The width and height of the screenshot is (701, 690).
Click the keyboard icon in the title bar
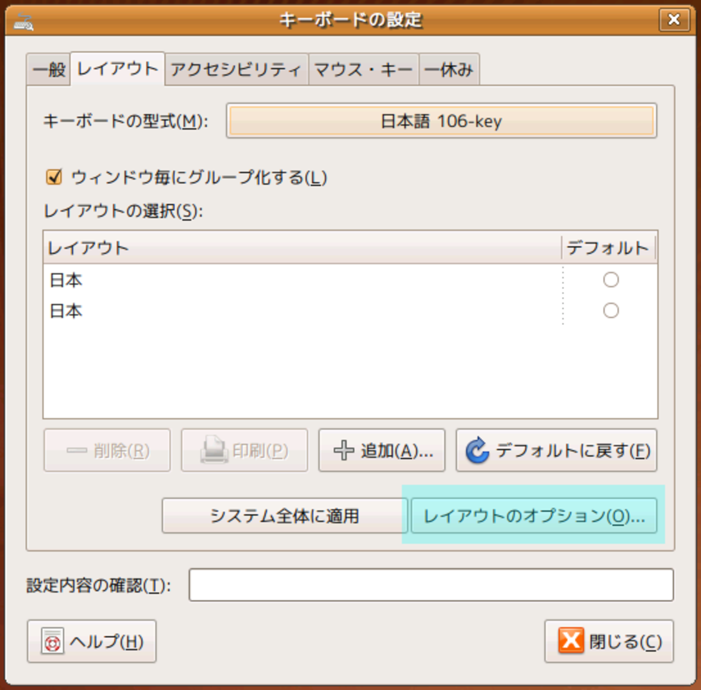point(24,22)
